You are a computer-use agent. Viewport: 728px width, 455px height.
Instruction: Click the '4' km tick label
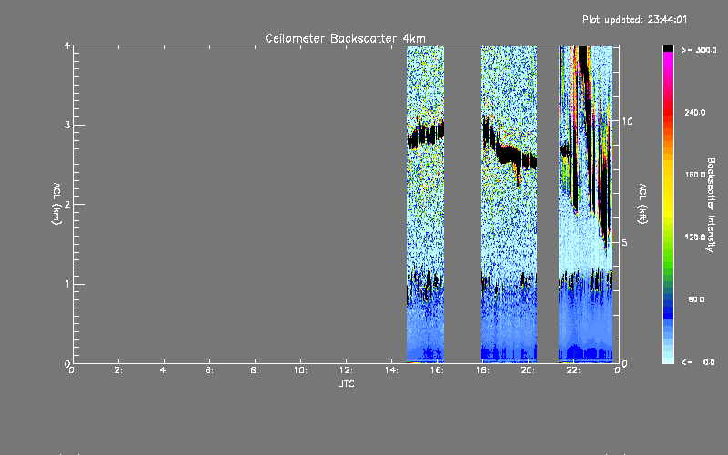67,45
